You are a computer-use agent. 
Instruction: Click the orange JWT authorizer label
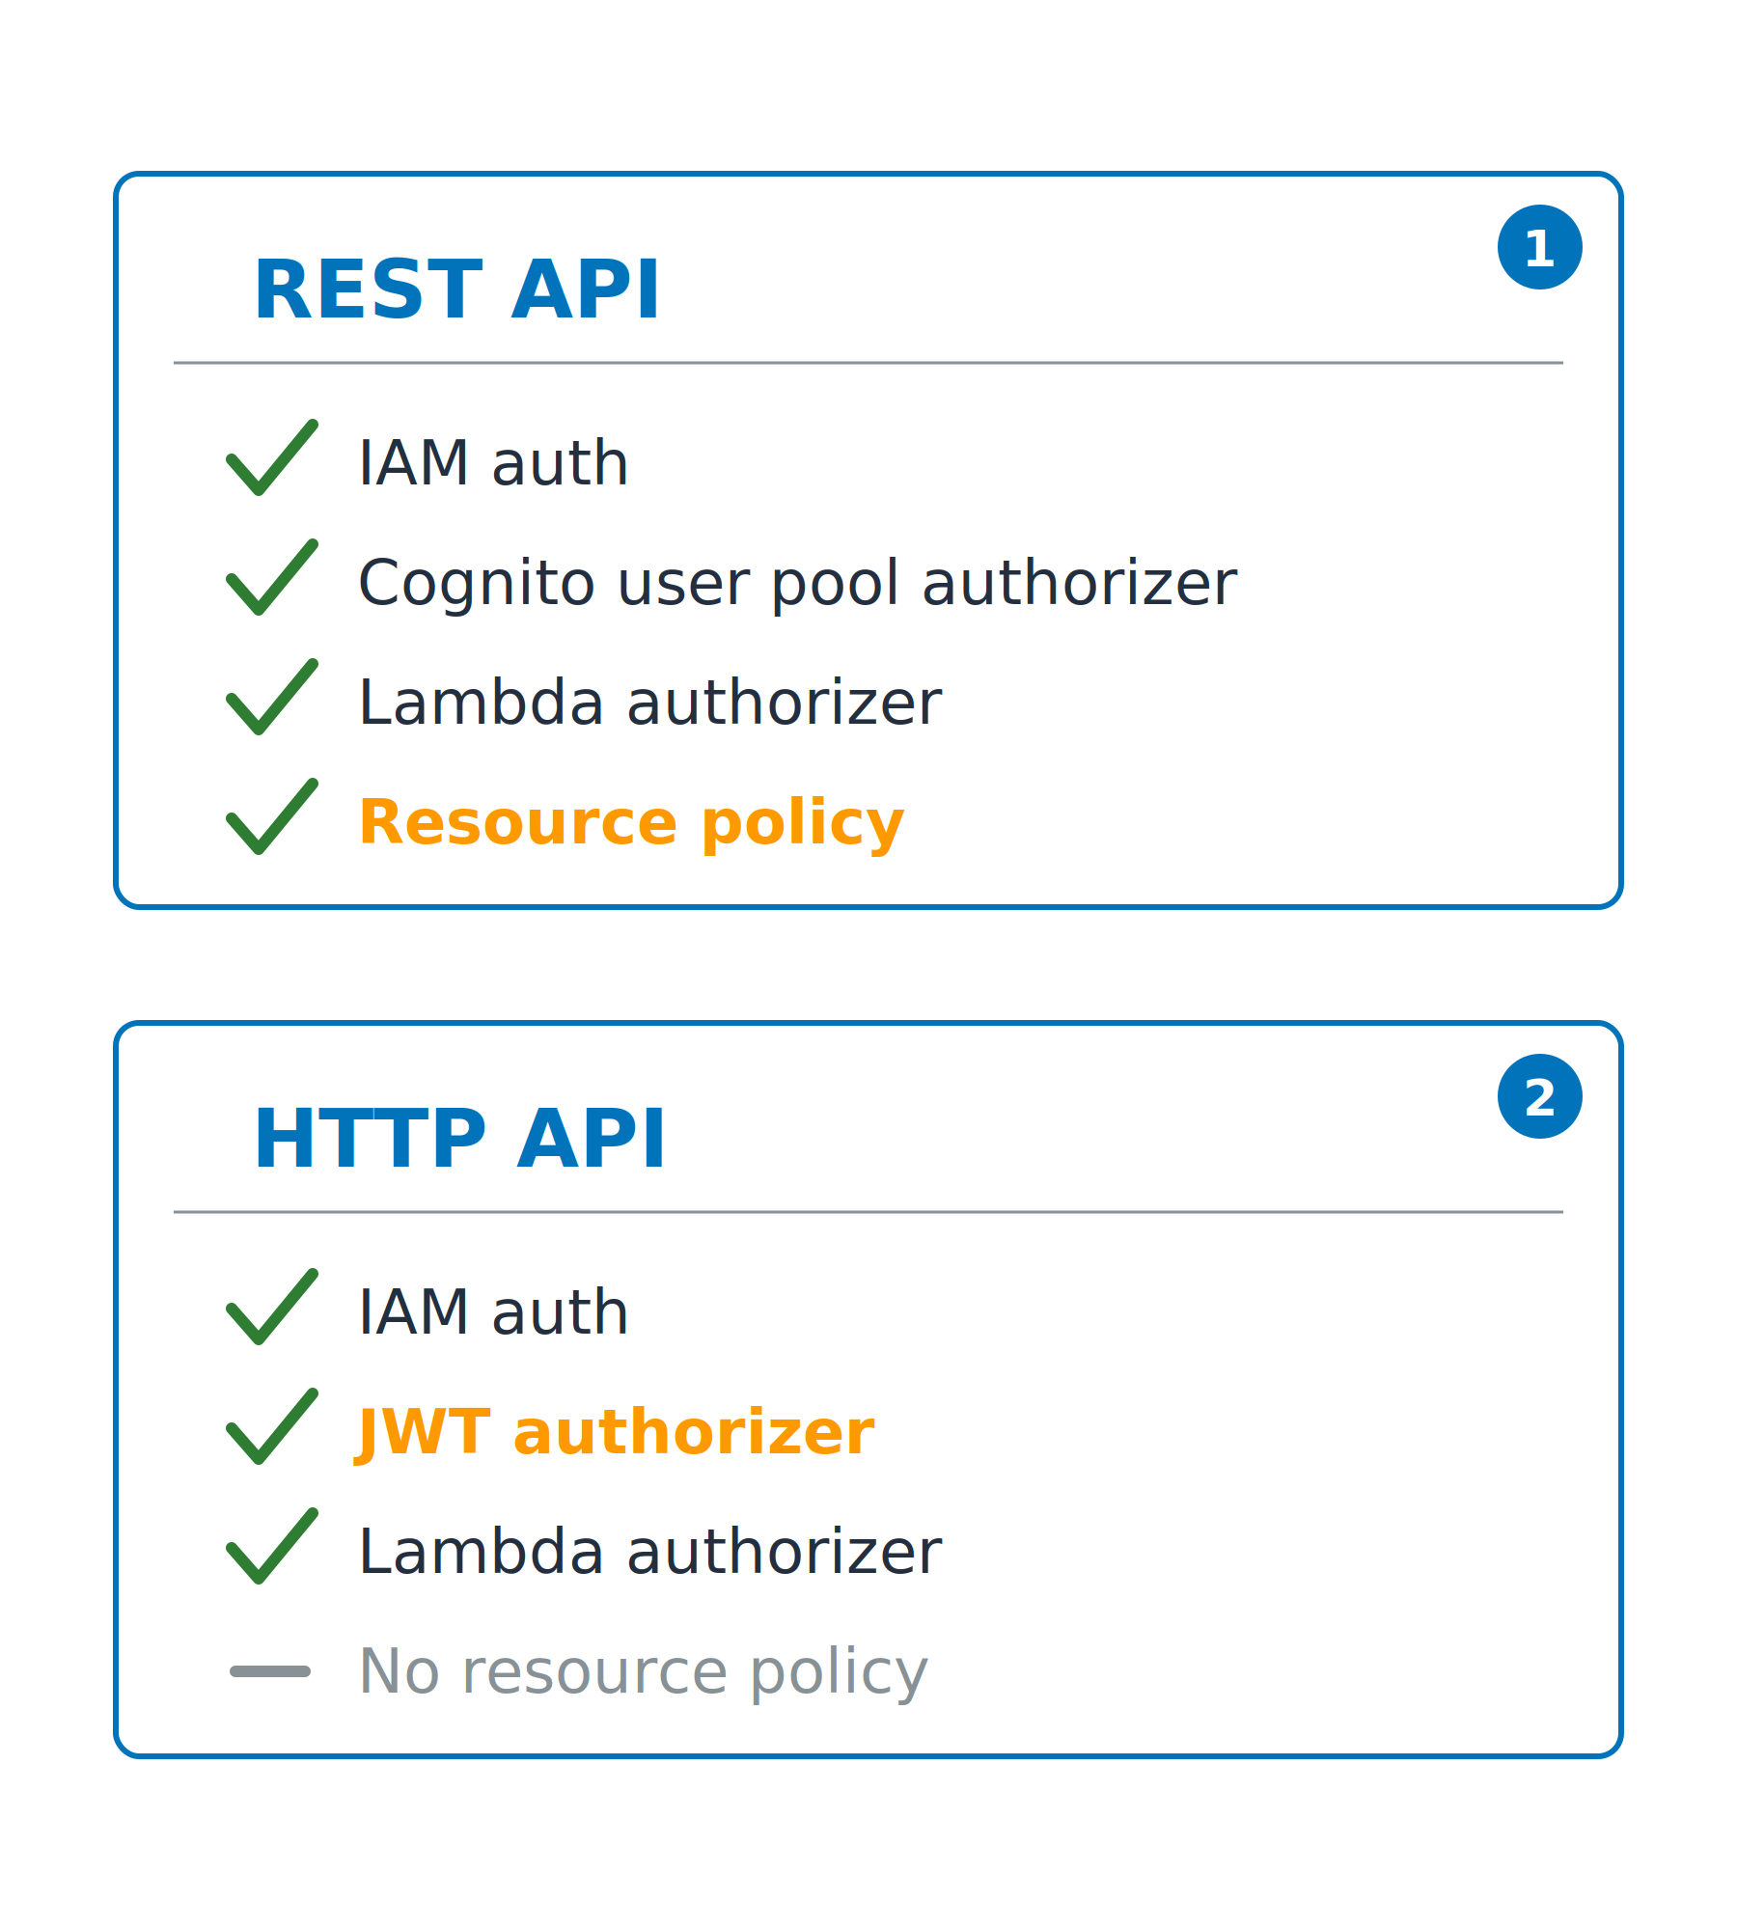pyautogui.click(x=615, y=1432)
